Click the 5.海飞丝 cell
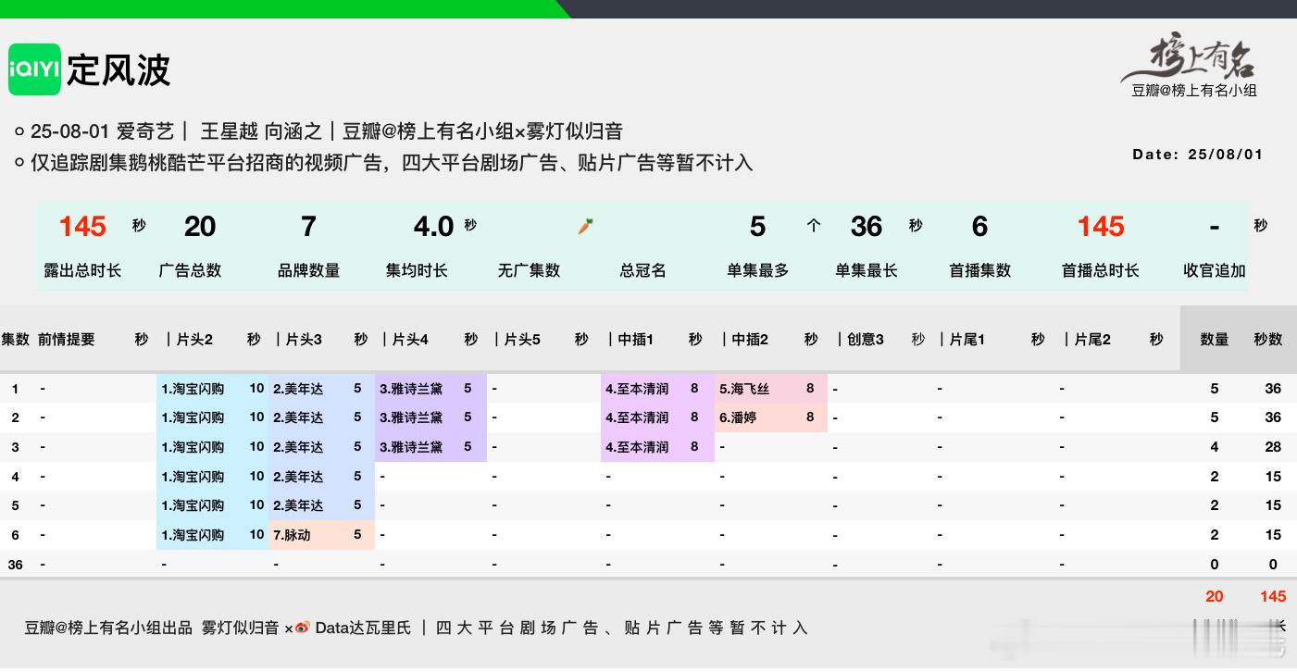 (x=744, y=389)
